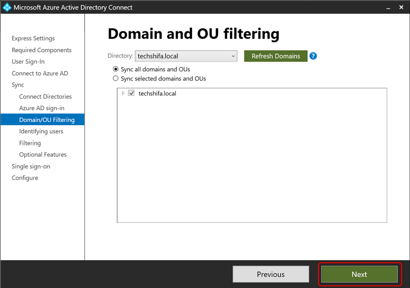Select Sync all domains and OUs
The image size is (410, 288).
click(115, 69)
